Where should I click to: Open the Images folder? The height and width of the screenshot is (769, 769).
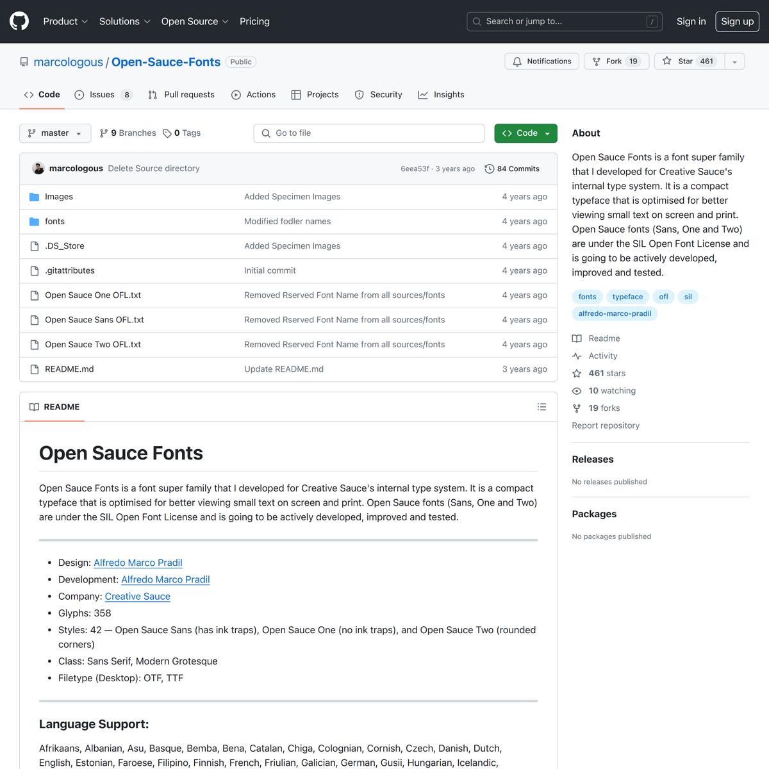(x=58, y=197)
